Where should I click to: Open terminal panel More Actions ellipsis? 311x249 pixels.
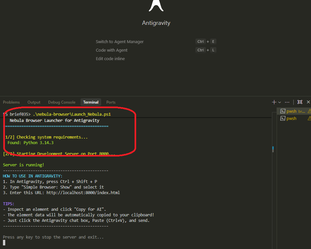pos(287,102)
